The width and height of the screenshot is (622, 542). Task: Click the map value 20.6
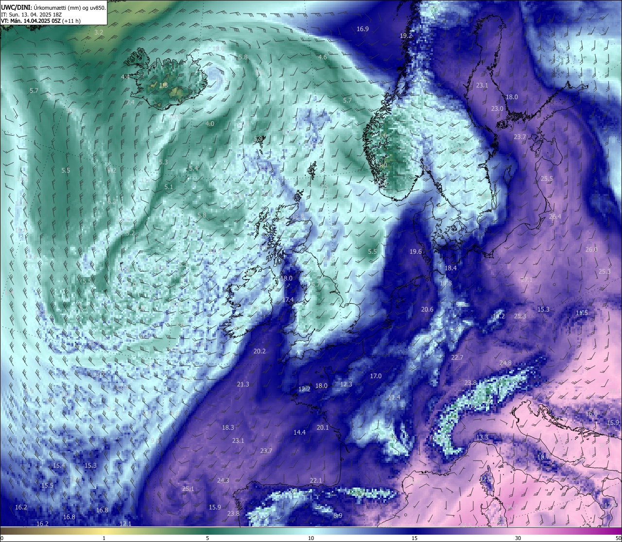[x=427, y=310]
